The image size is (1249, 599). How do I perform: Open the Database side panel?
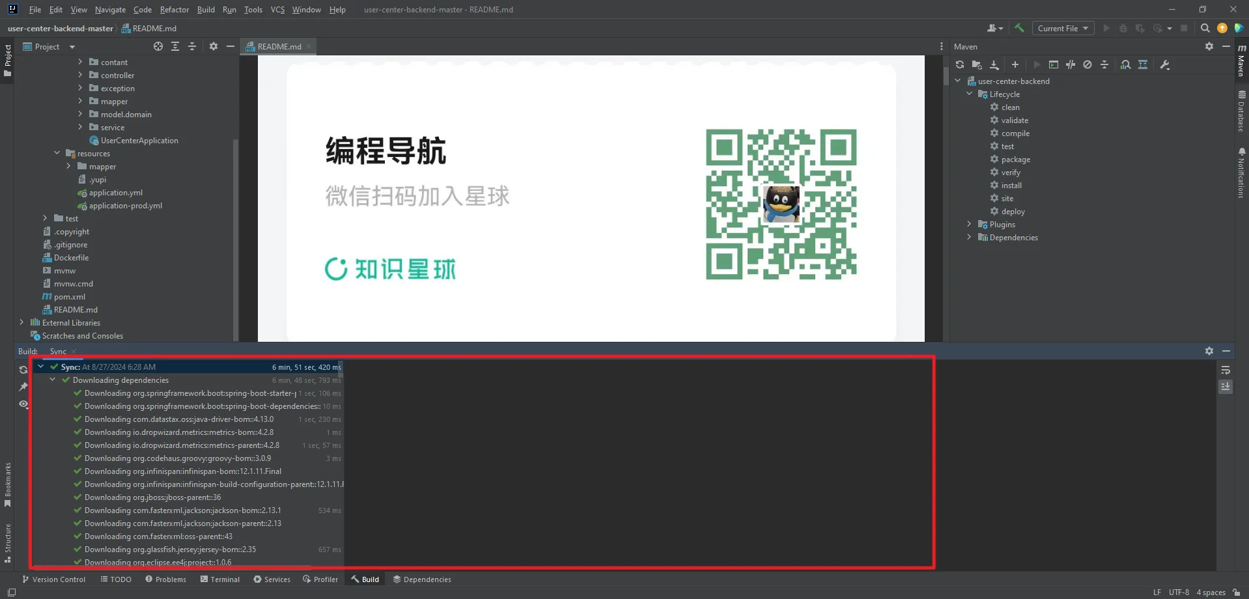click(1241, 111)
